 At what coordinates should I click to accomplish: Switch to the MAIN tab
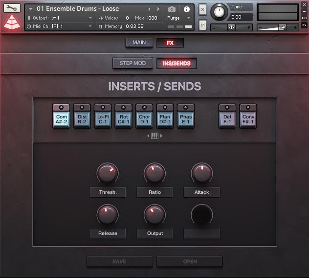[139, 43]
